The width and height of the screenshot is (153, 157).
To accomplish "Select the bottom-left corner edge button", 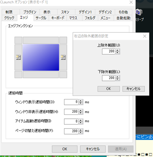I will 18,75.
